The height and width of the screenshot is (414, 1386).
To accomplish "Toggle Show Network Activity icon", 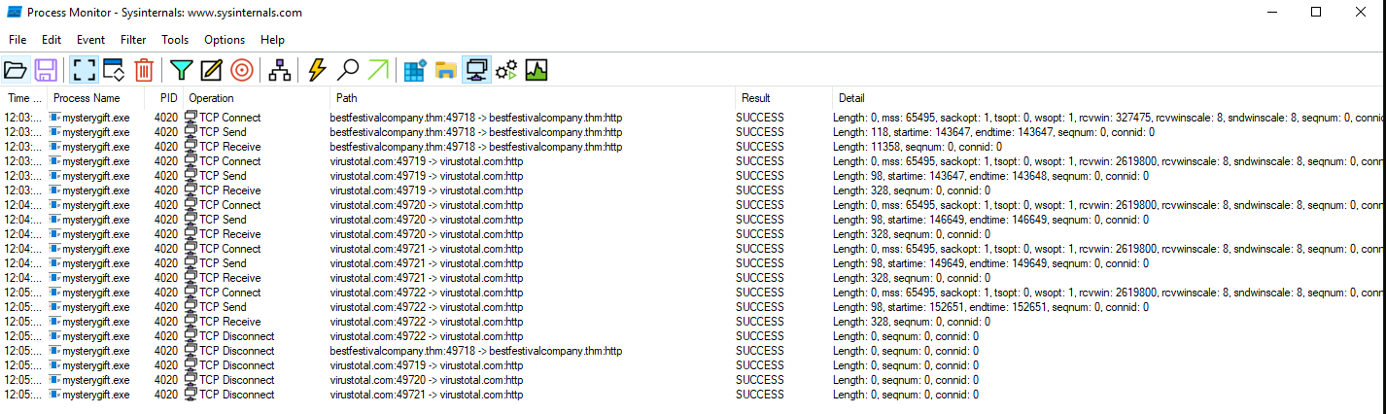I will coord(476,70).
